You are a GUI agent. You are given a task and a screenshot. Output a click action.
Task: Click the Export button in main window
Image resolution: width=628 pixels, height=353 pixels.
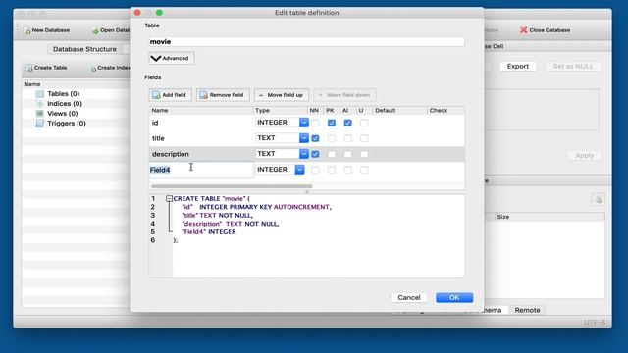[x=518, y=66]
